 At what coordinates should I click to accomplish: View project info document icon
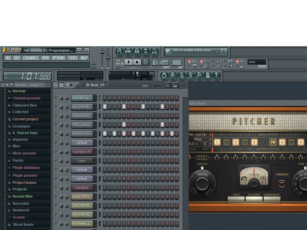pyautogui.click(x=207, y=75)
